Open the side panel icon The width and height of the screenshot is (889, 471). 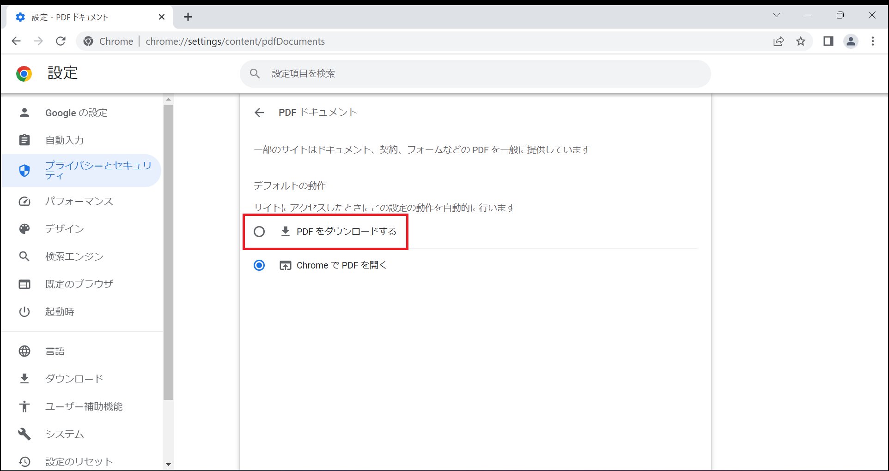[x=828, y=41]
